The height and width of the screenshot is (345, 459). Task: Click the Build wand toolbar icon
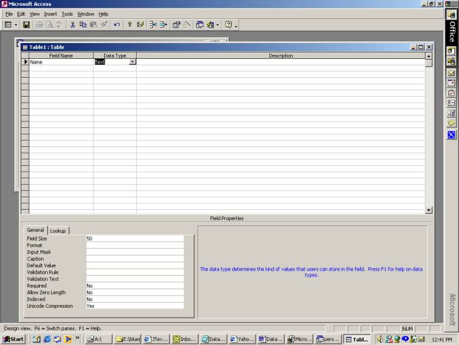tap(187, 25)
